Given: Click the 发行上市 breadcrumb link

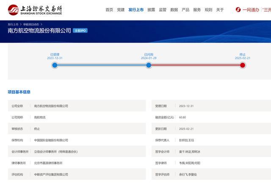Looking at the screenshot, I should [13, 24].
